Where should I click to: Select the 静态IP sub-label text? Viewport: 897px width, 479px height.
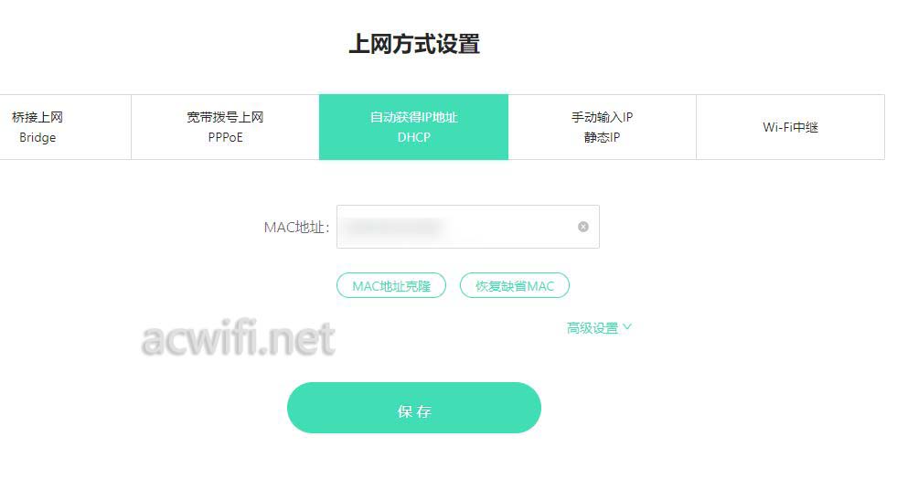pyautogui.click(x=602, y=137)
